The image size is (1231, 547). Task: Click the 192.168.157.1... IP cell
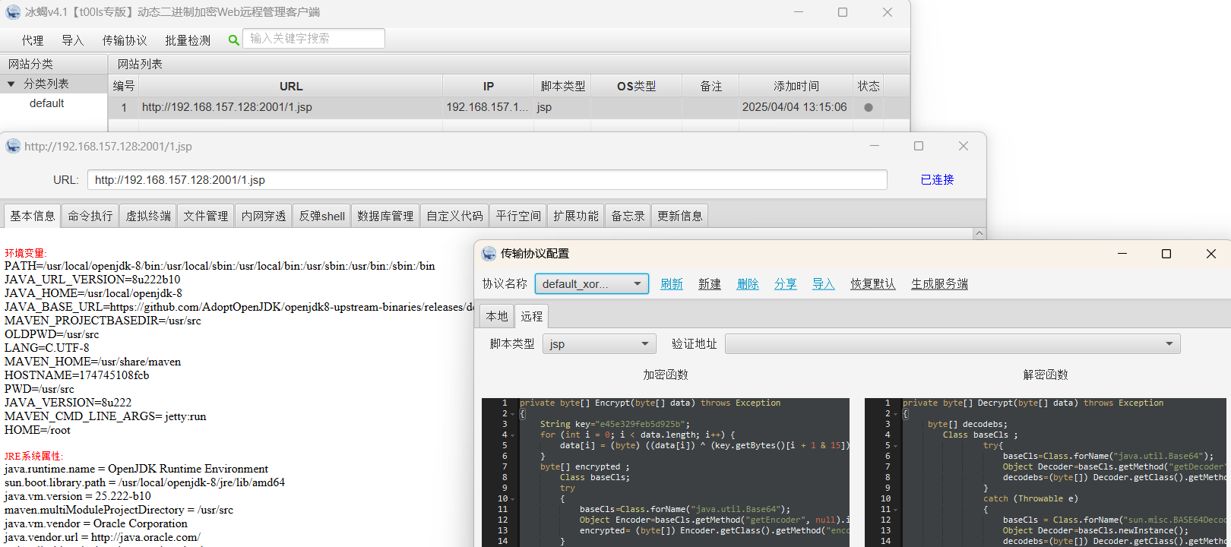click(x=487, y=107)
